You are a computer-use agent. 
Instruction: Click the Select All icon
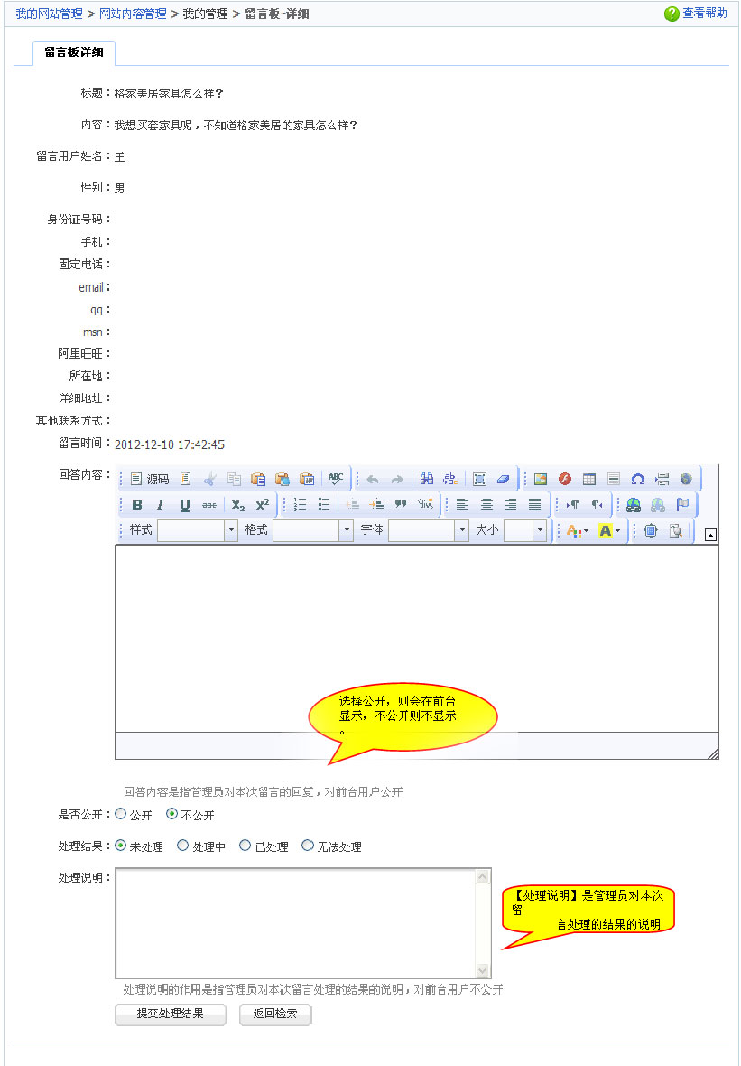pyautogui.click(x=479, y=479)
